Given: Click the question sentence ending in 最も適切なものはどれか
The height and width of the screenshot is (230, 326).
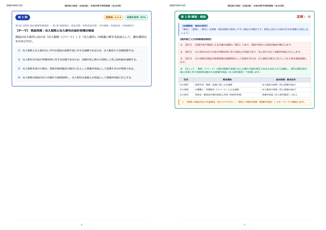Looking at the screenshot, I should click(x=81, y=39).
